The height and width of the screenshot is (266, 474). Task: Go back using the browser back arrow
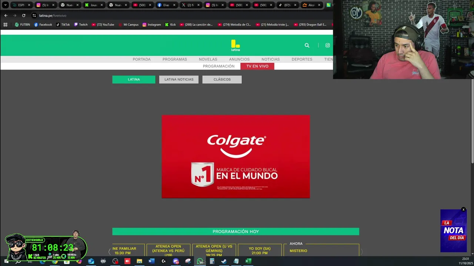[x=6, y=16]
